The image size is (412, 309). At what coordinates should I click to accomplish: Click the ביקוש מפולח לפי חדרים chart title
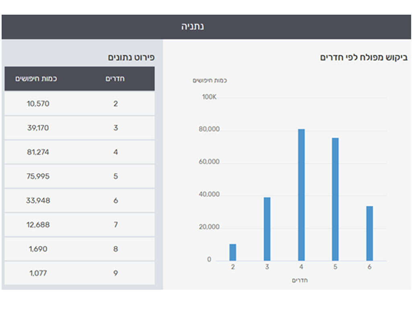(x=364, y=58)
